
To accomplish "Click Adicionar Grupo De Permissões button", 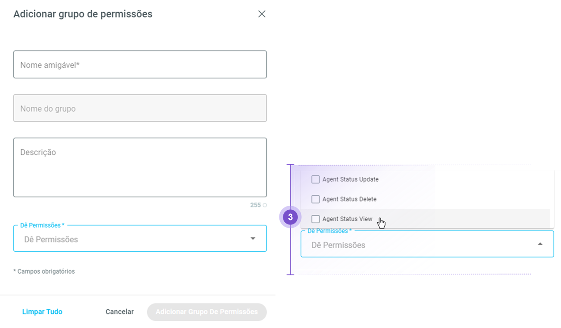I will coord(207,312).
